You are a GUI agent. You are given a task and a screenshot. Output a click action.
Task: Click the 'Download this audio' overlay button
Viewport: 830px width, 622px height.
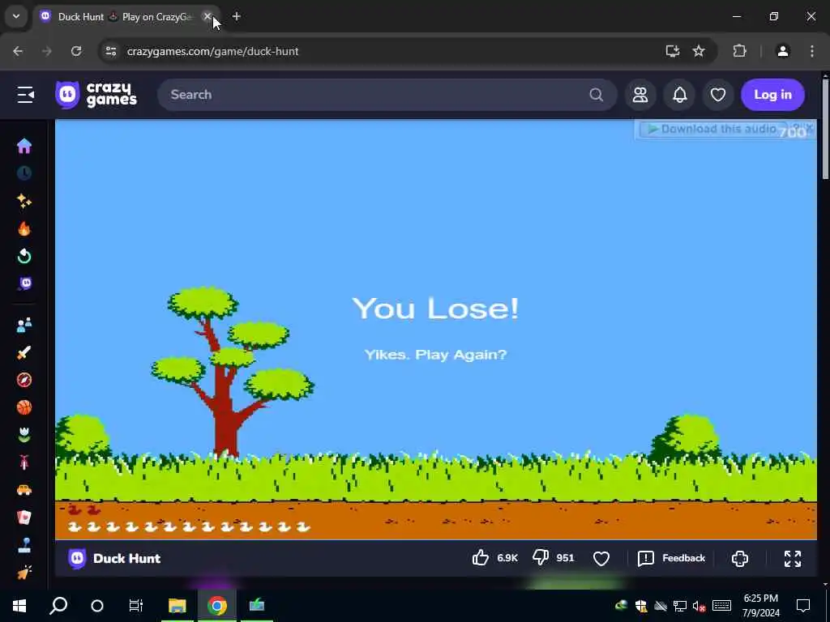click(713, 129)
